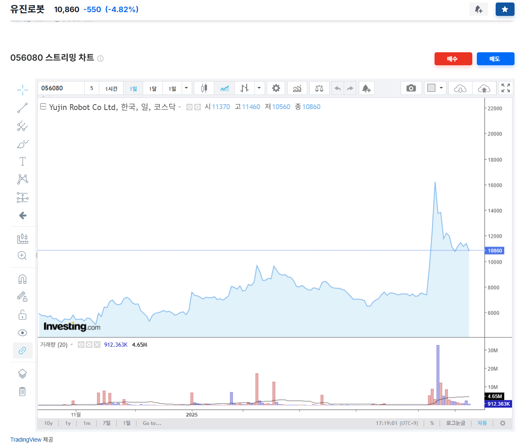Expand the chart style dropdown arrow

click(259, 88)
